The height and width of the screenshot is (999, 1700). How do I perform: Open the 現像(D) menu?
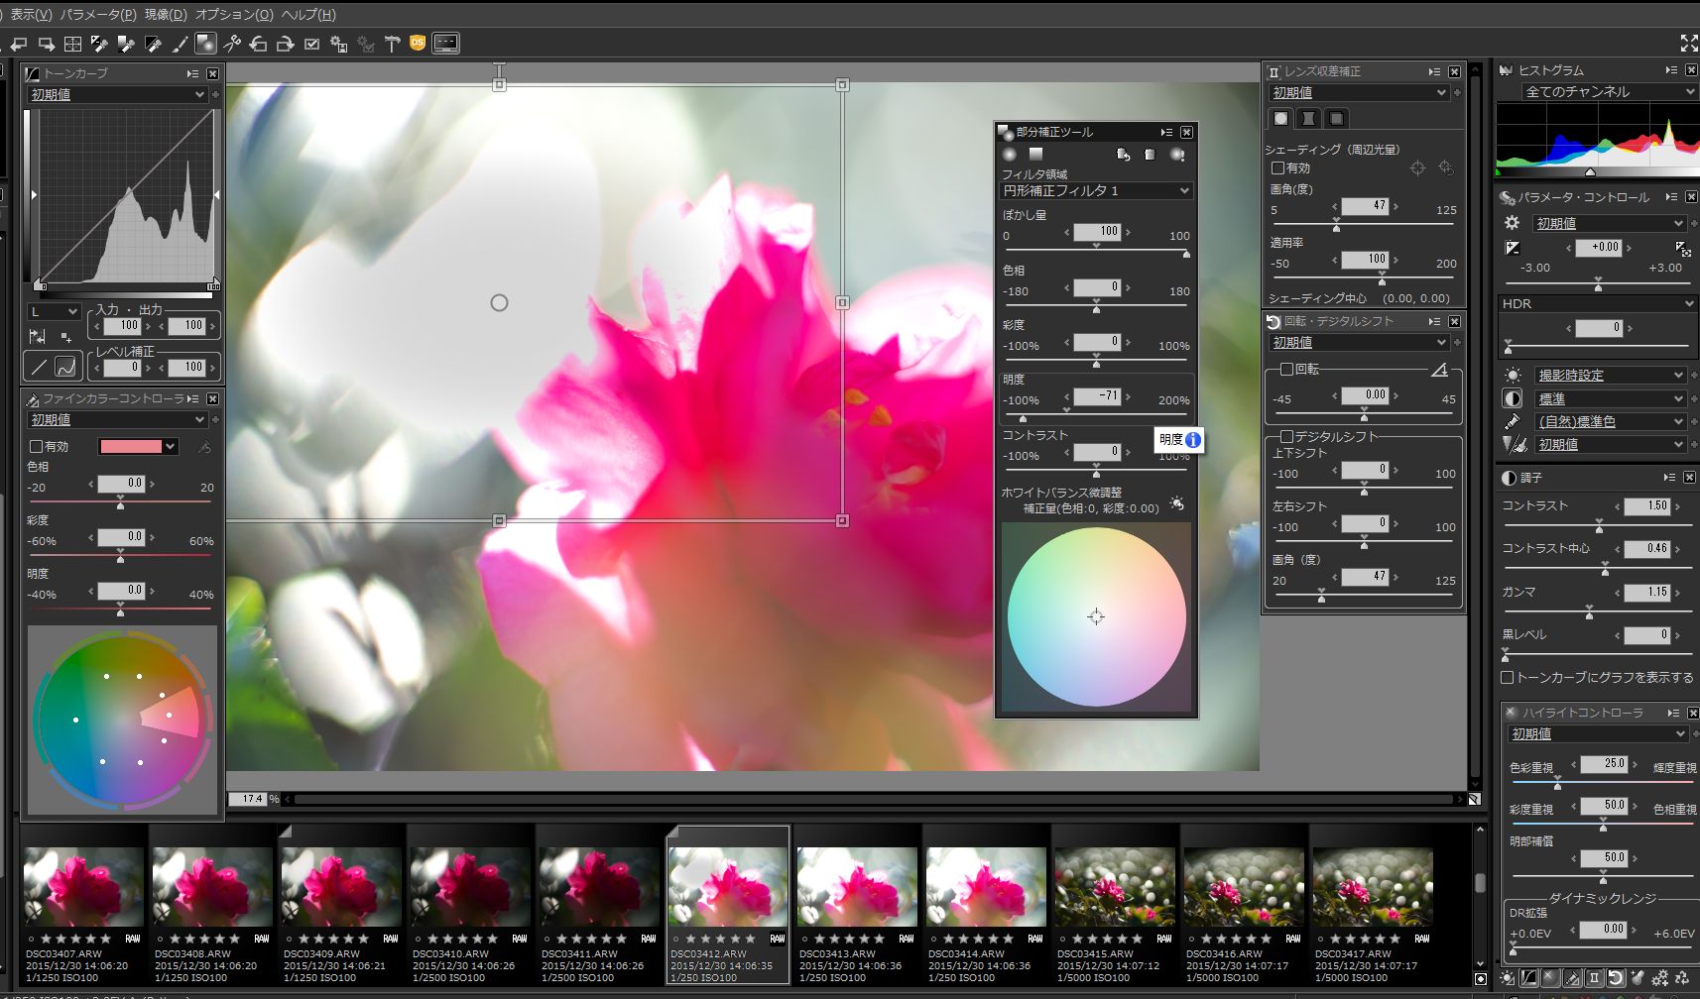tap(166, 14)
